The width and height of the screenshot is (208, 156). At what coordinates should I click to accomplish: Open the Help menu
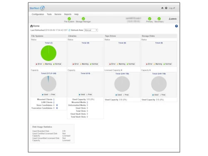pos(76,14)
